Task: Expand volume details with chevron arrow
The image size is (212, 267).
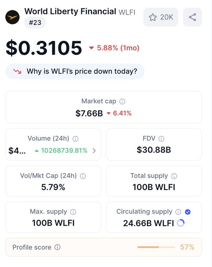Action: (94, 150)
